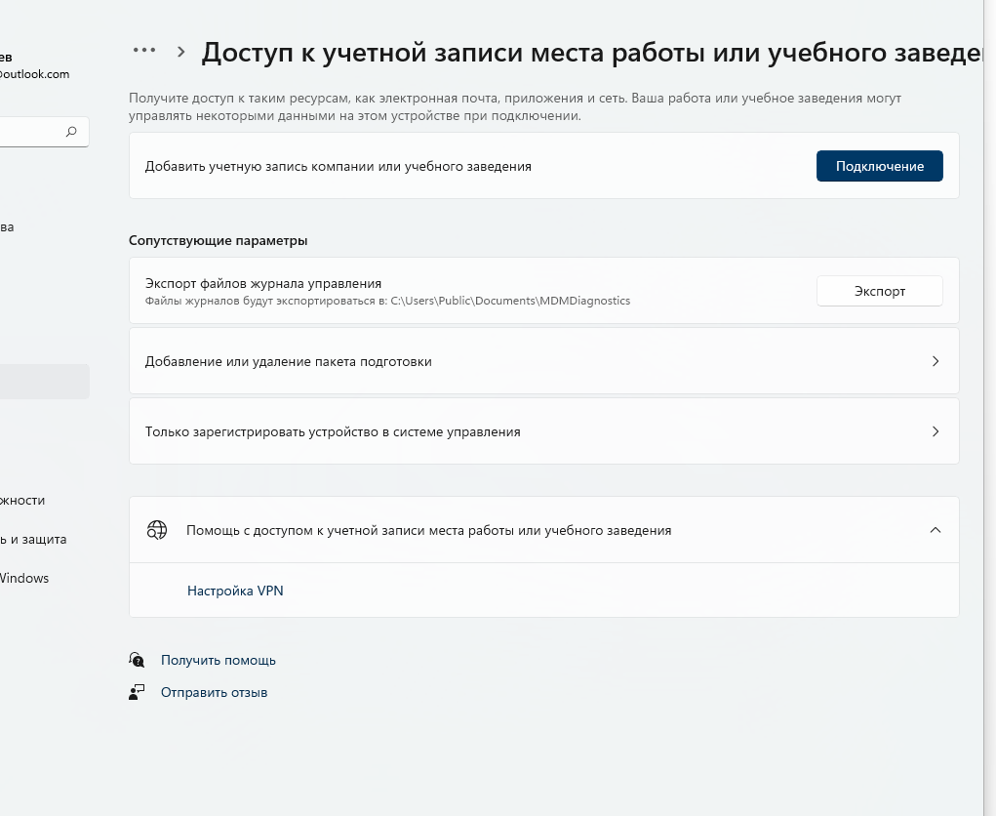Select the highlighted sidebar item
Image resolution: width=996 pixels, height=816 pixels.
tap(43, 382)
